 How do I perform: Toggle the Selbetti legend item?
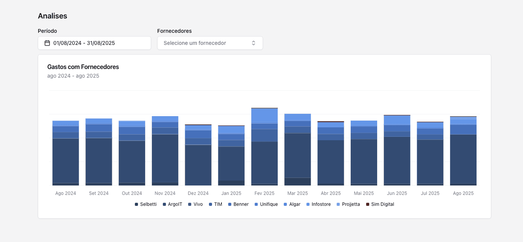pyautogui.click(x=146, y=204)
